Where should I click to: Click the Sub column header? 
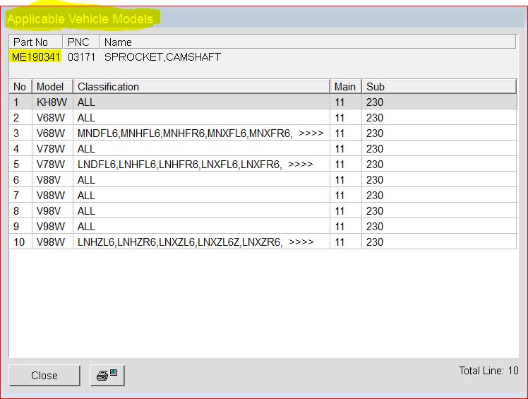pyautogui.click(x=438, y=87)
